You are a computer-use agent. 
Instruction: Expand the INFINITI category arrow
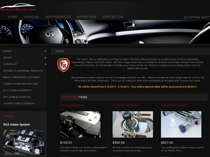pos(46,58)
